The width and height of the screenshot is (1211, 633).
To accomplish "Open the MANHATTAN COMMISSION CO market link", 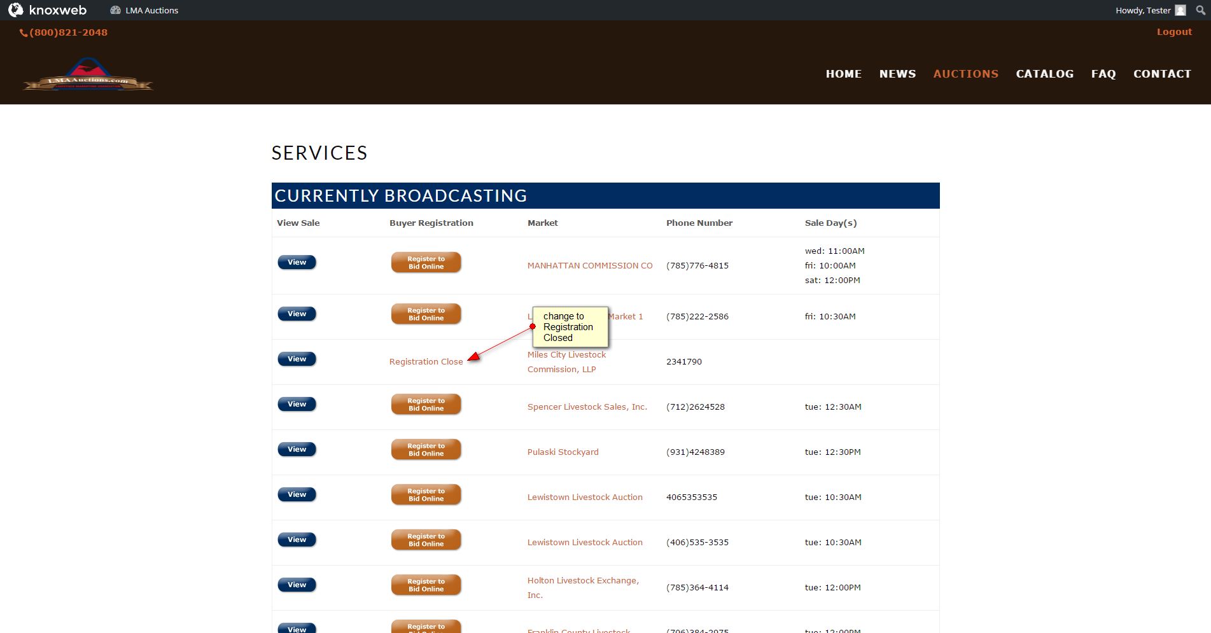I will 590,266.
